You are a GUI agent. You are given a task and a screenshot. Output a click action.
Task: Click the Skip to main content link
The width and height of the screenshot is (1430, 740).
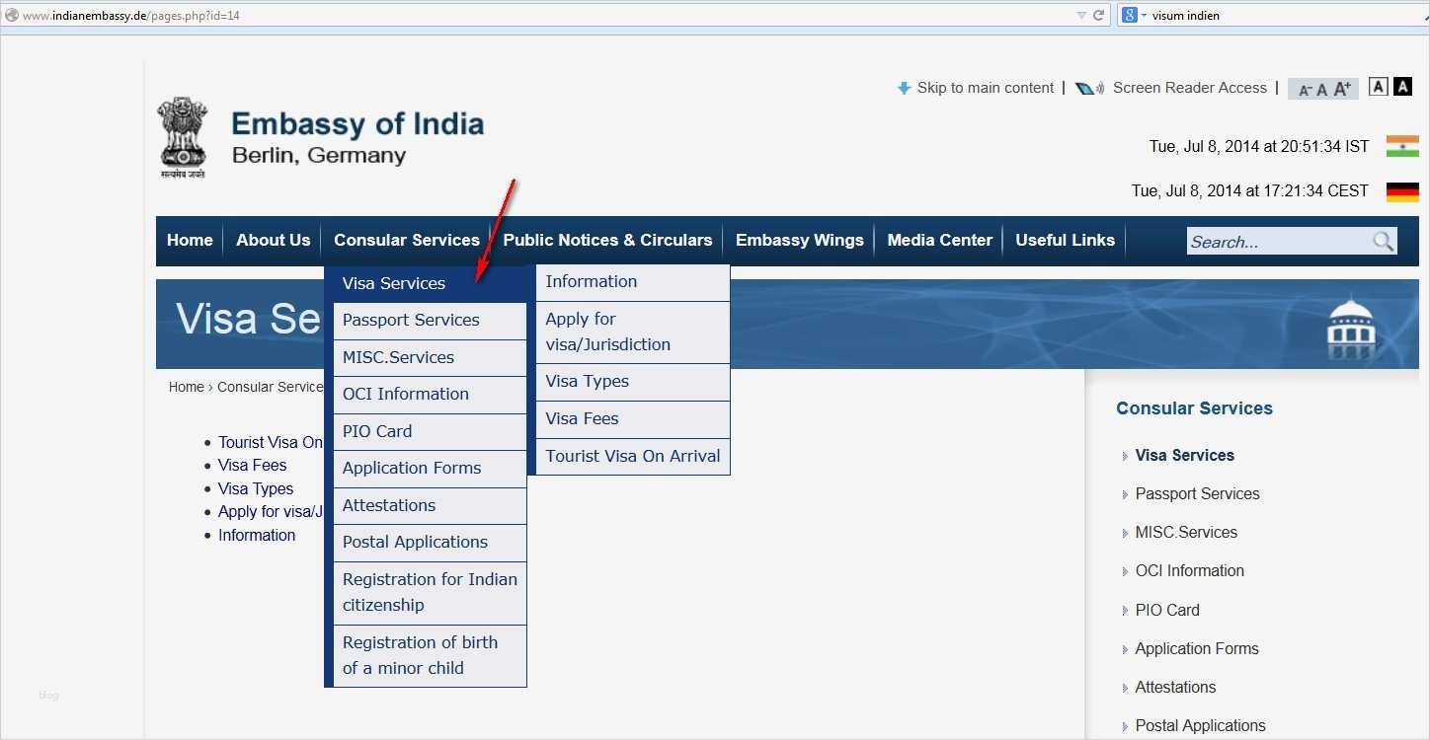986,88
